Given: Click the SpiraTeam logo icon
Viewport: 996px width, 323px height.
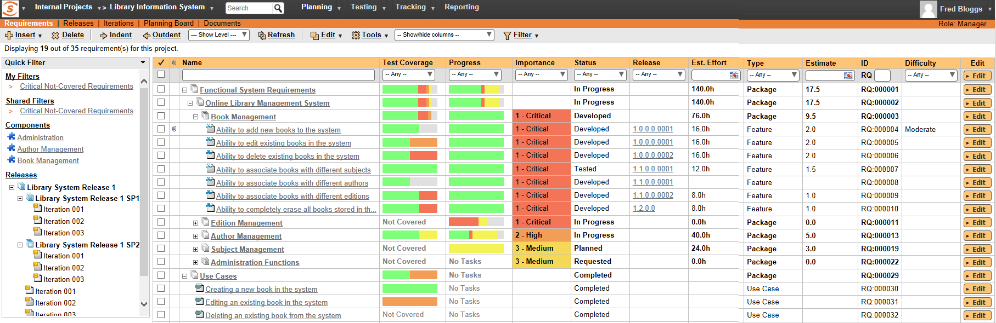Looking at the screenshot, I should point(10,8).
